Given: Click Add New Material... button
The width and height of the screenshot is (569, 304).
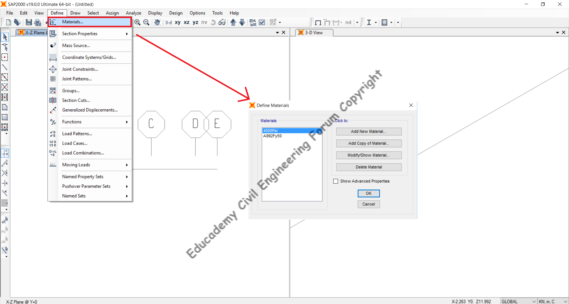Looking at the screenshot, I should coord(369,132).
